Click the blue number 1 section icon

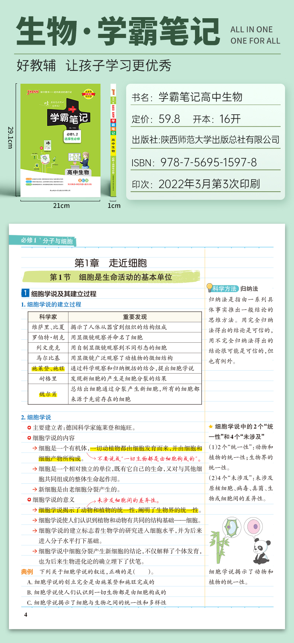(25, 293)
